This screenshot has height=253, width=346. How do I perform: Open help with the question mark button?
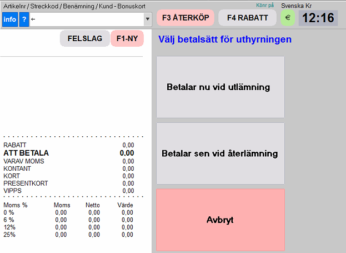pos(24,19)
